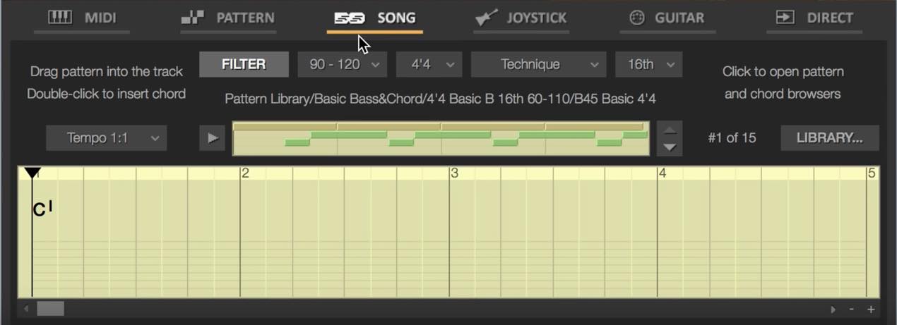Viewport: 897px width, 325px height.
Task: Select the SONG tab
Action: [374, 18]
